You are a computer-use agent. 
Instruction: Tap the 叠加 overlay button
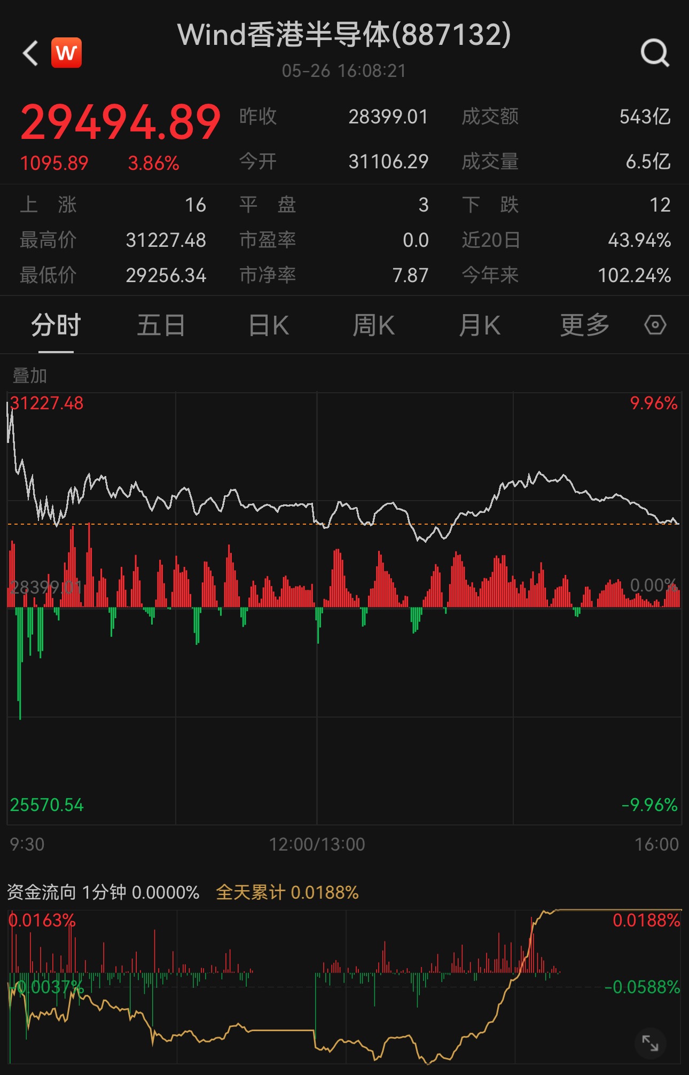point(30,376)
